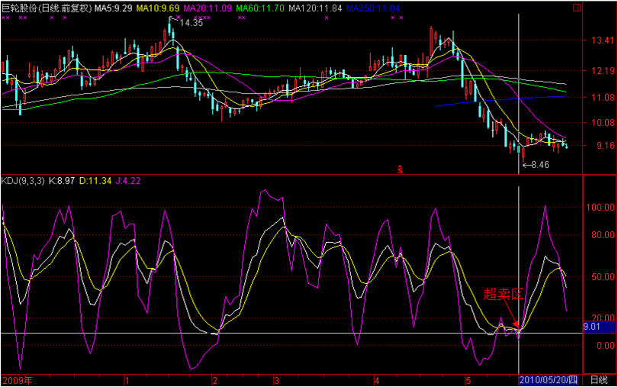618x387 pixels.
Task: Click the red window icon at top right
Action: point(577,8)
